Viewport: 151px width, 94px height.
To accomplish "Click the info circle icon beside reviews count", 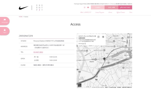I will [85, 44].
